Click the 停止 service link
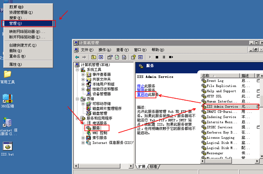Viewport: 263px width, 174px height. [141, 86]
